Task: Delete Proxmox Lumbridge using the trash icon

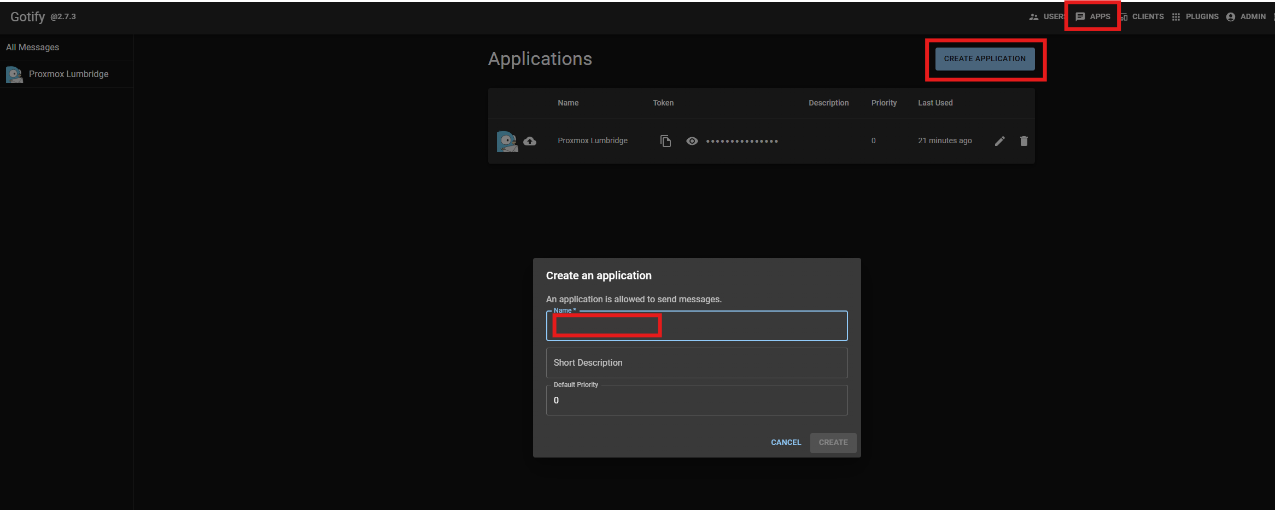Action: (1024, 140)
